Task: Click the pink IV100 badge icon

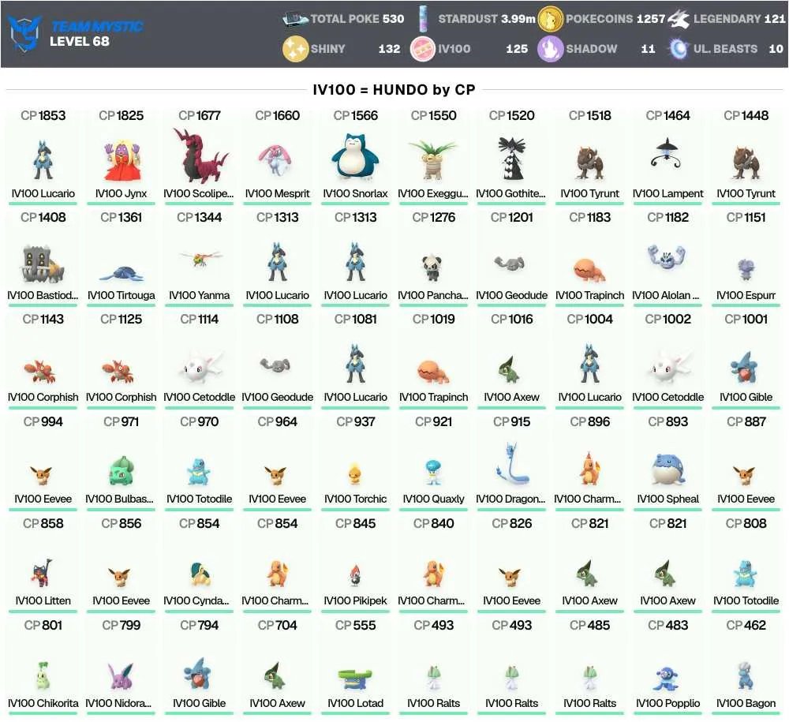Action: 423,49
